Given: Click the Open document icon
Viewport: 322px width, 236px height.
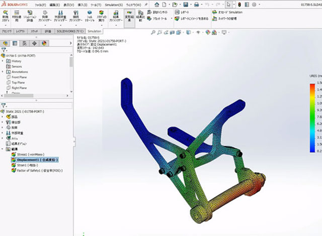Looking at the screenshot, I should tap(175, 5).
